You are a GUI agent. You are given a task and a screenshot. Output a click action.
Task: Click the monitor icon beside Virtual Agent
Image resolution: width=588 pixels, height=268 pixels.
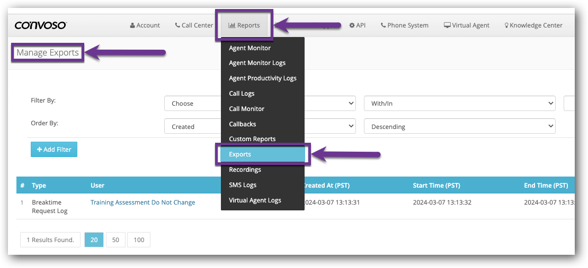(x=447, y=25)
